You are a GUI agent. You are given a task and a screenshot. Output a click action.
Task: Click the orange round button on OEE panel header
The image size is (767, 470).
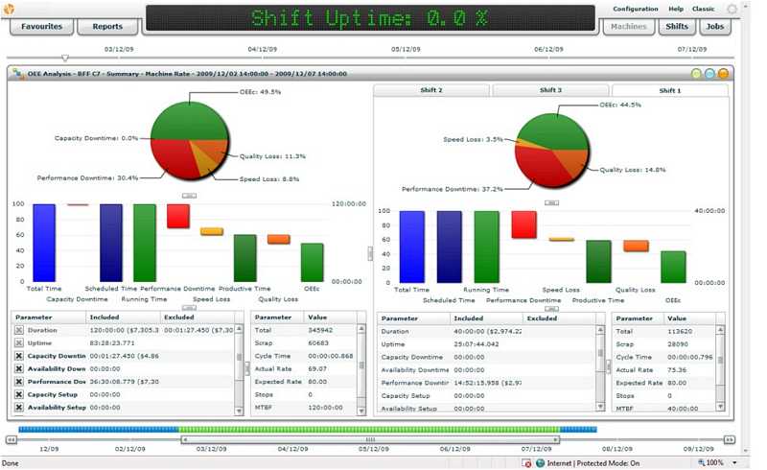click(723, 74)
